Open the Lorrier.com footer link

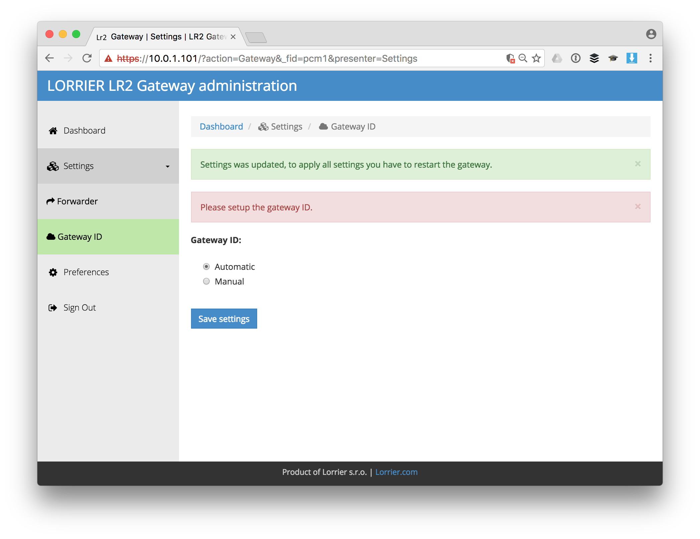(396, 472)
